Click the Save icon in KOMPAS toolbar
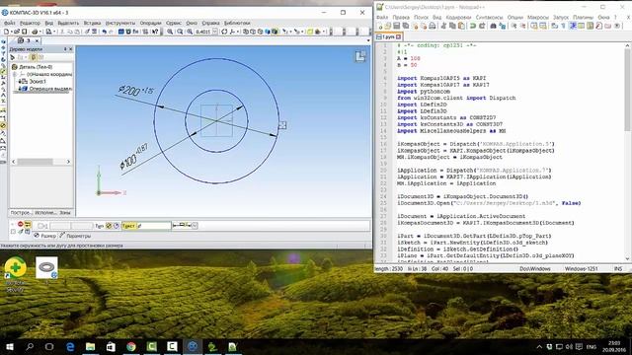Viewport: 632px width, 355px height. tap(24, 32)
